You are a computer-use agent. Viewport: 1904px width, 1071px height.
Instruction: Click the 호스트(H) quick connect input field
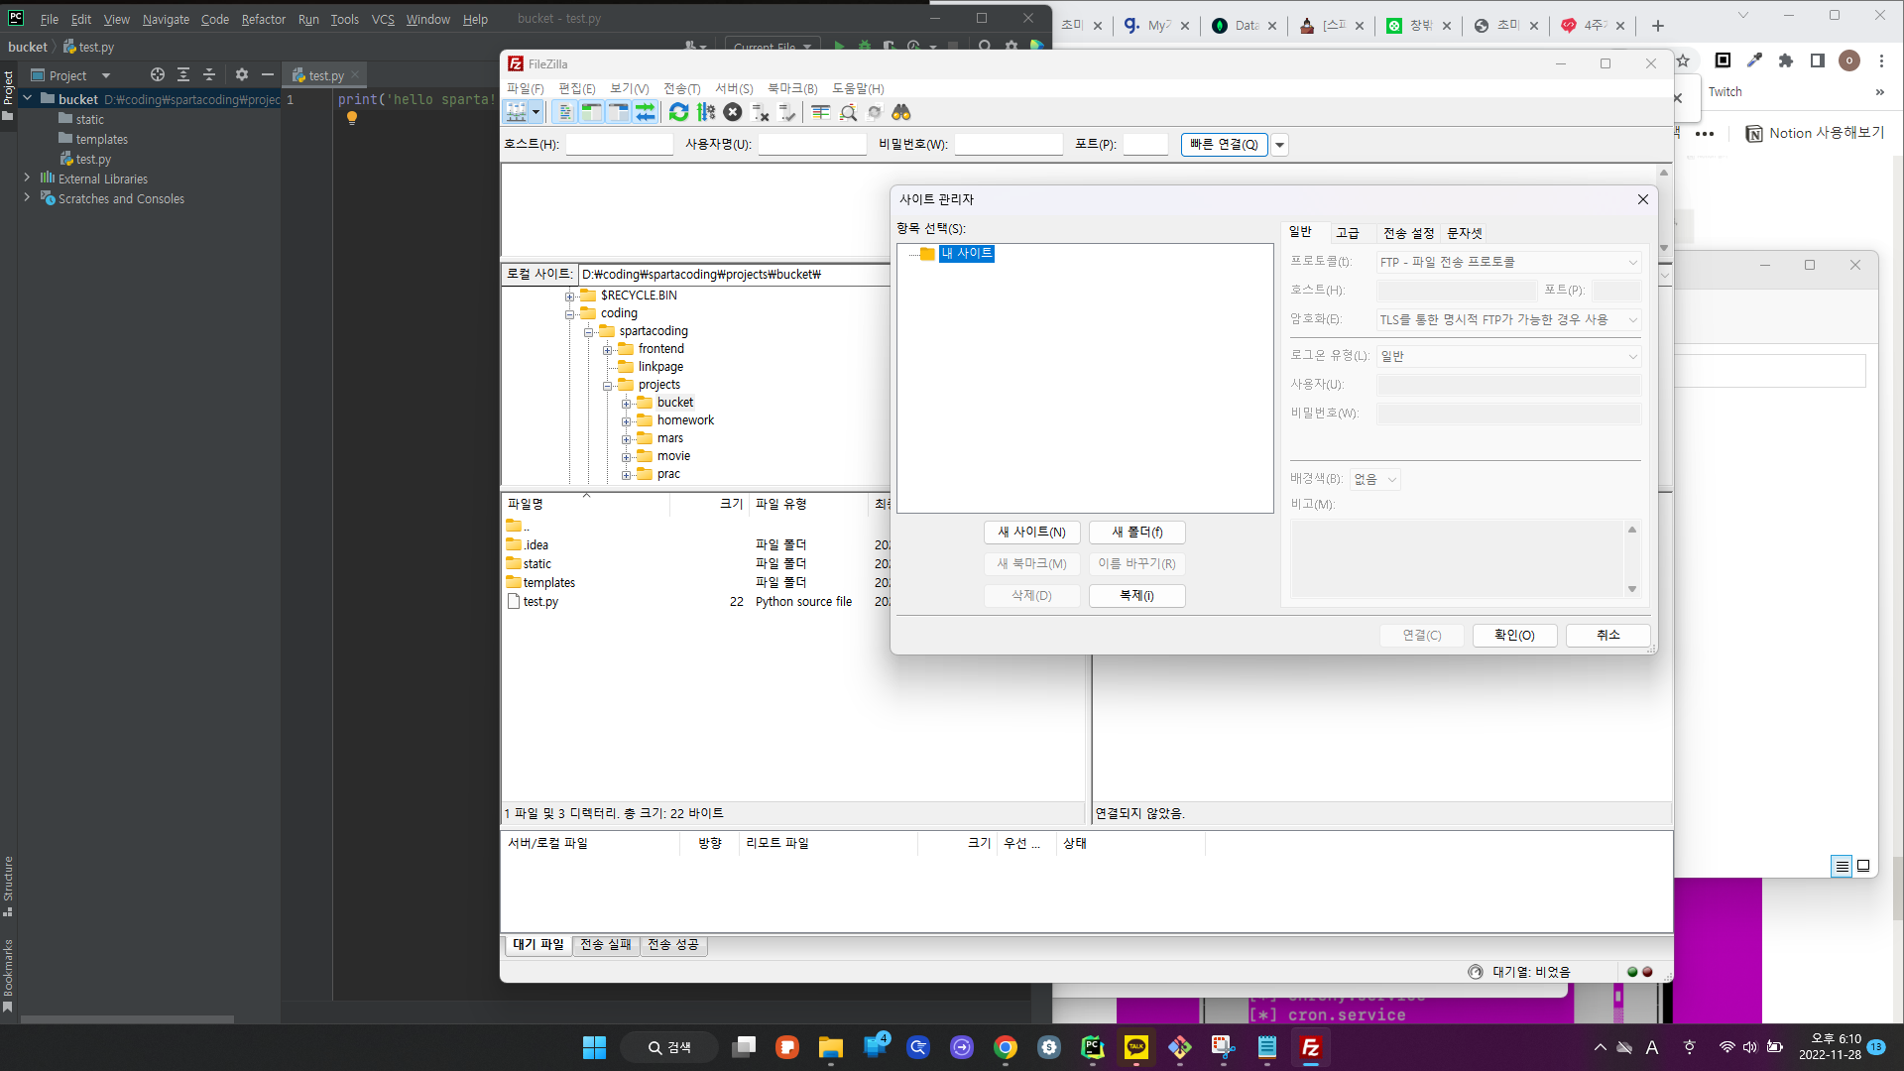[619, 145]
